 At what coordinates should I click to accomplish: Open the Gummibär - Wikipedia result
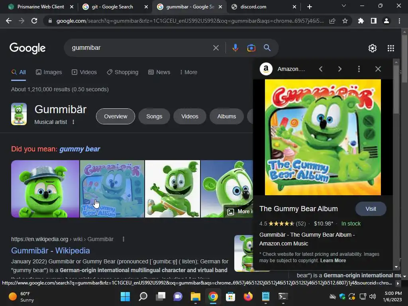click(x=51, y=250)
